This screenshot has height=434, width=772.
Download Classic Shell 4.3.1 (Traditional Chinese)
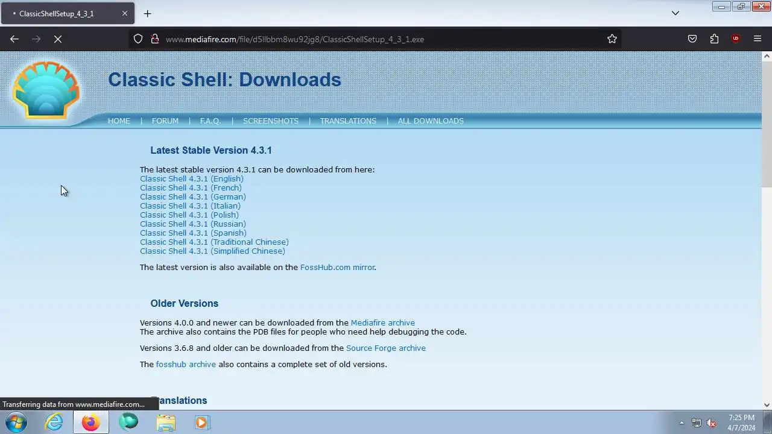coord(214,242)
